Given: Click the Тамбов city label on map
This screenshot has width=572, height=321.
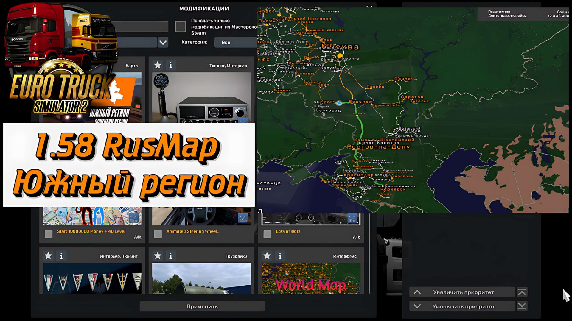Looking at the screenshot, I should [376, 87].
